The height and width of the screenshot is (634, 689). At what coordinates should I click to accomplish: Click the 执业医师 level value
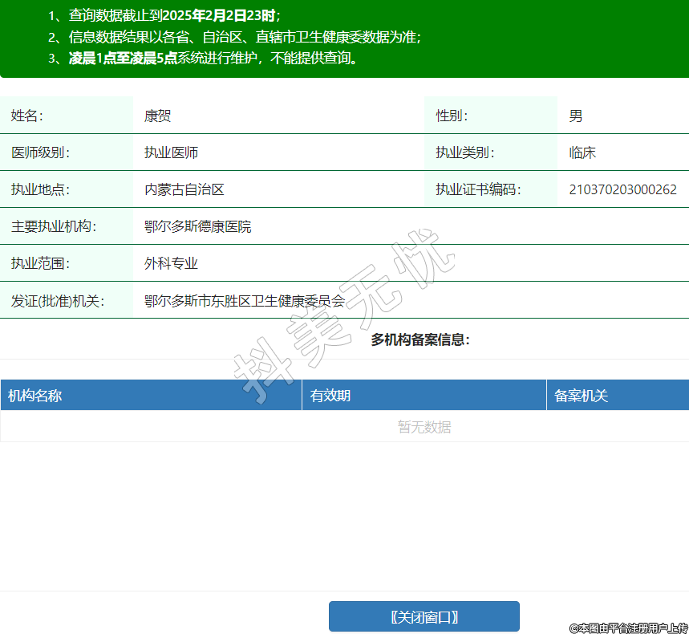point(171,153)
